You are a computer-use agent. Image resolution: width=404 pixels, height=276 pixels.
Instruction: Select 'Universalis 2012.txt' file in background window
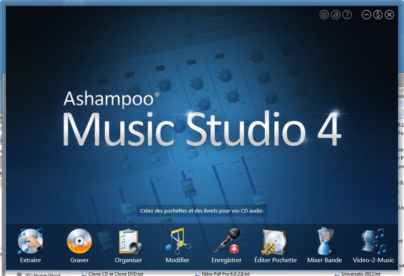[x=357, y=274]
